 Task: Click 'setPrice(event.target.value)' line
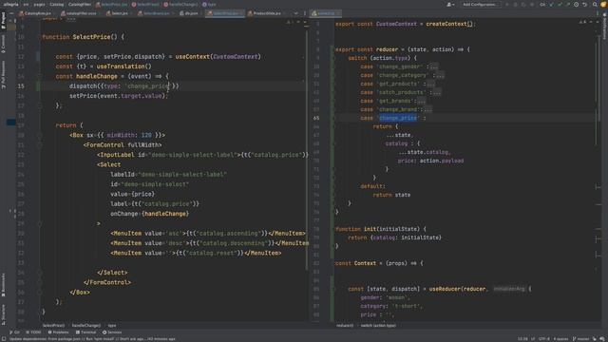click(119, 96)
